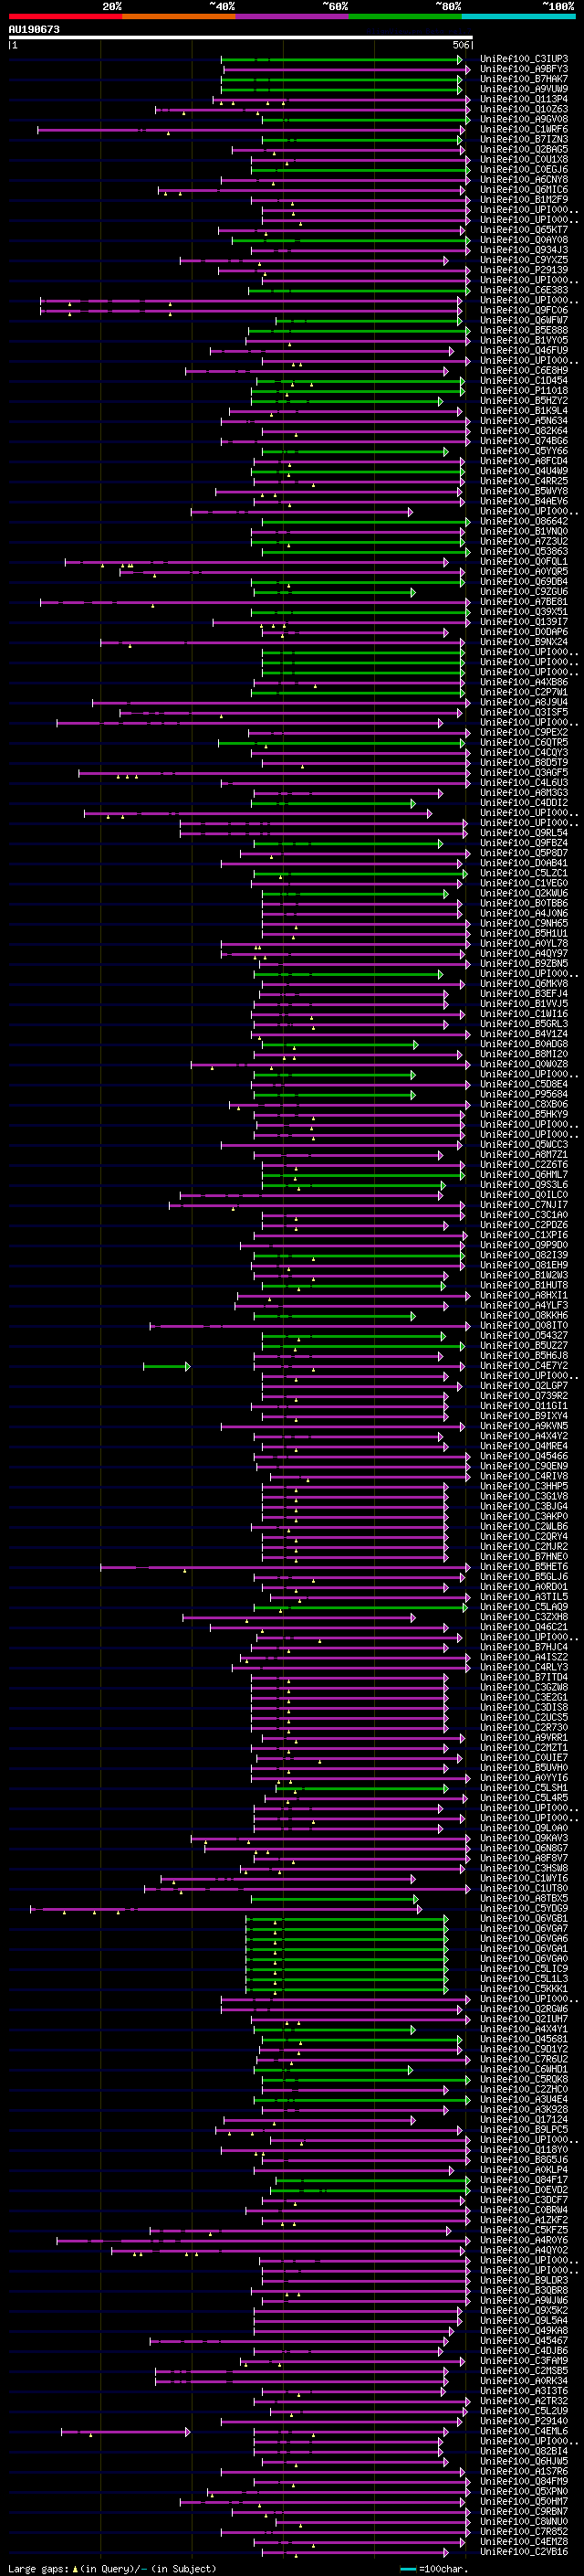
Task: Select label UniRef100_Q39X51
Action: point(524,612)
